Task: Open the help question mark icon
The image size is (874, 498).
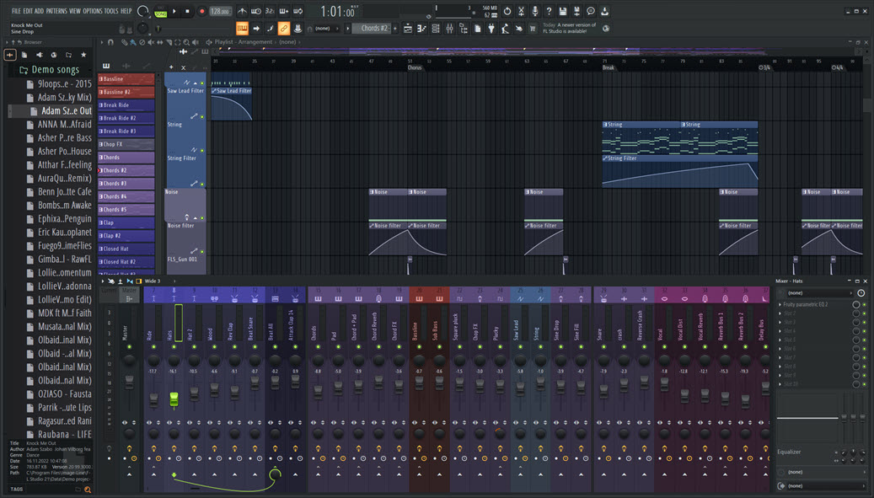Action: [549, 11]
